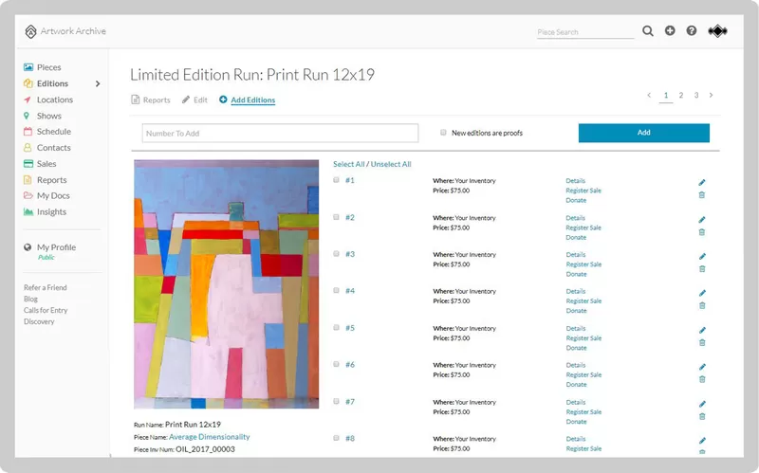
Task: Click the #4 edition number link
Action: pos(350,291)
